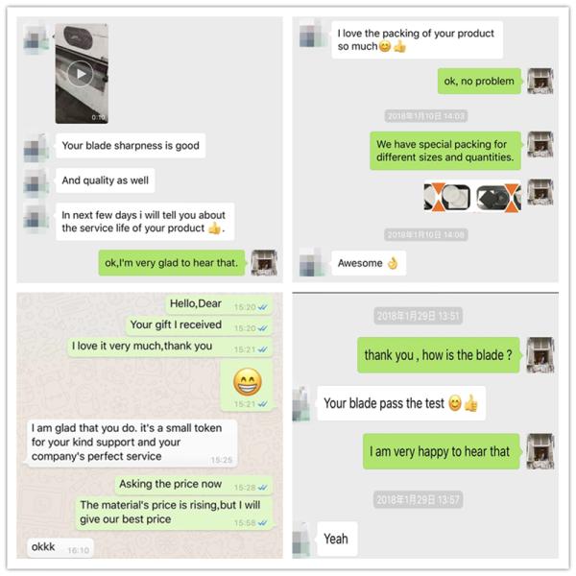Tap avatar next to 'Your blade sharpness is good'
The height and width of the screenshot is (576, 576).
[36, 146]
